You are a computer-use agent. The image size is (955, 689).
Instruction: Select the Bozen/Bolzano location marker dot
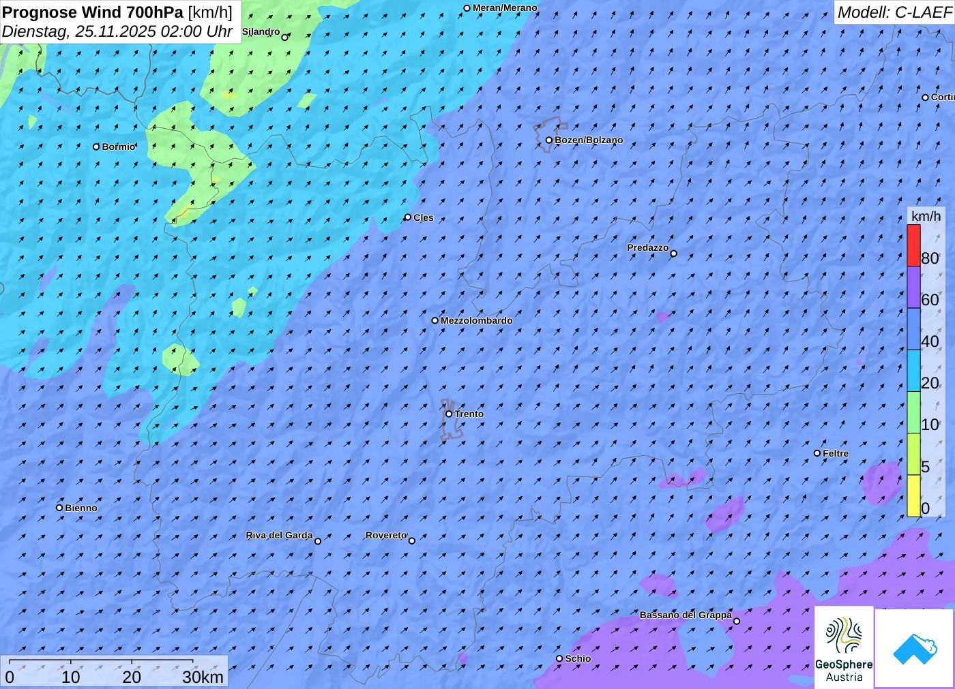pyautogui.click(x=549, y=140)
